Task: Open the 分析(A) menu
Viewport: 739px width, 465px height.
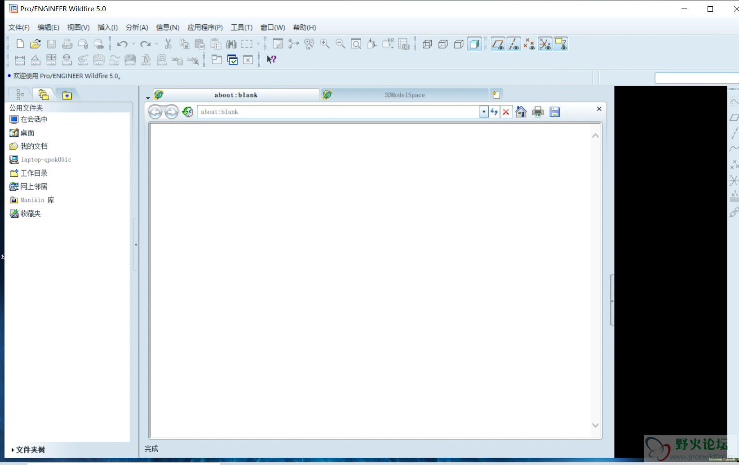Action: point(137,27)
